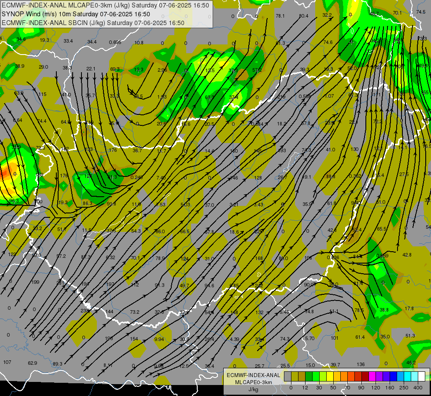Pick the magenta swatch in the color scale
Screen dimensions: 431x396
[x=372, y=377]
